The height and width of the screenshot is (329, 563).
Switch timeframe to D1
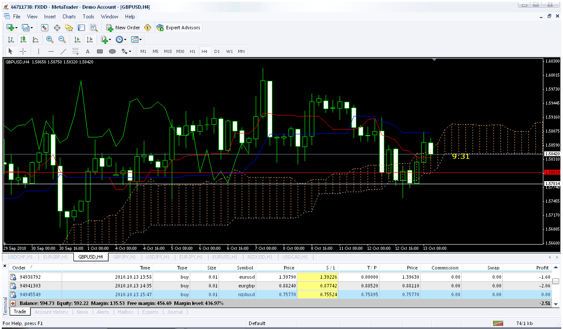tap(217, 51)
